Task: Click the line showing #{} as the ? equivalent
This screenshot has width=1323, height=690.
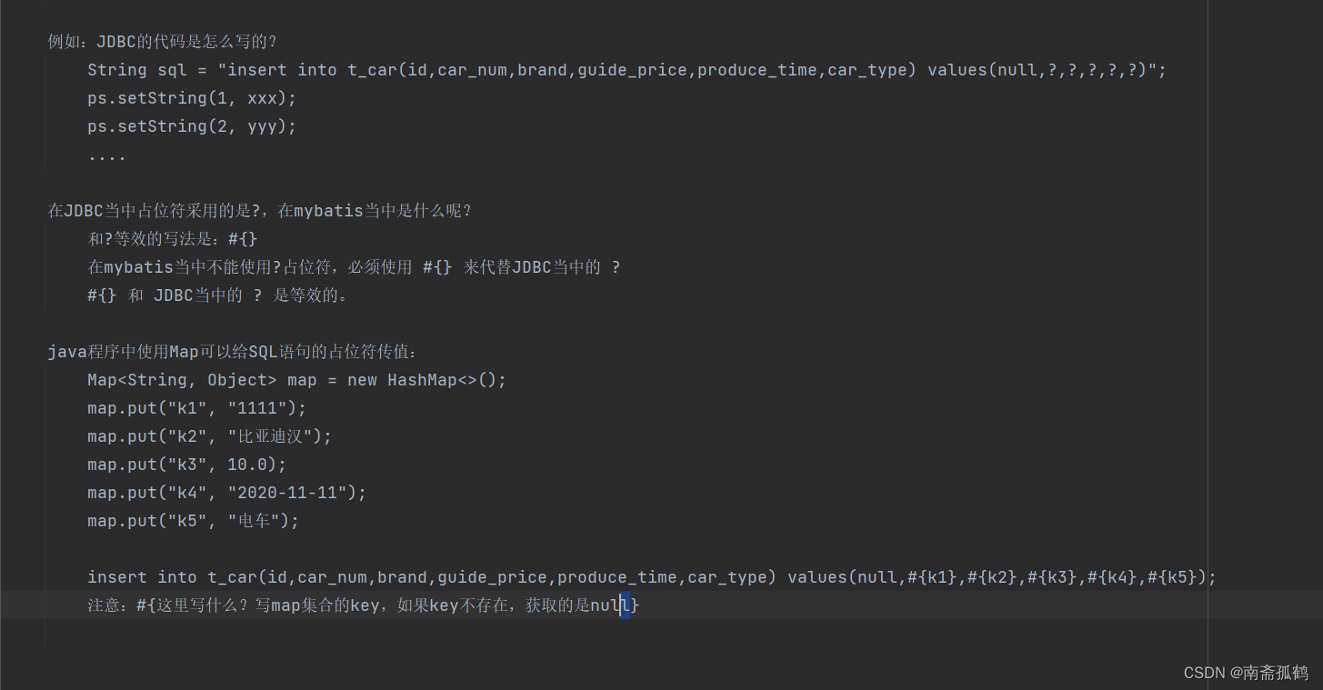Action: (x=173, y=239)
